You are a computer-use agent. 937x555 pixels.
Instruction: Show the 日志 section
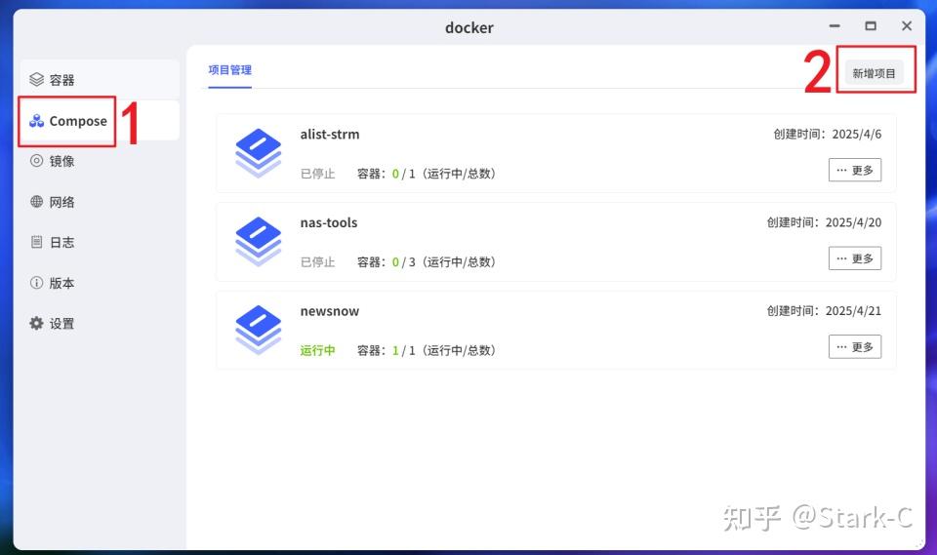100,242
